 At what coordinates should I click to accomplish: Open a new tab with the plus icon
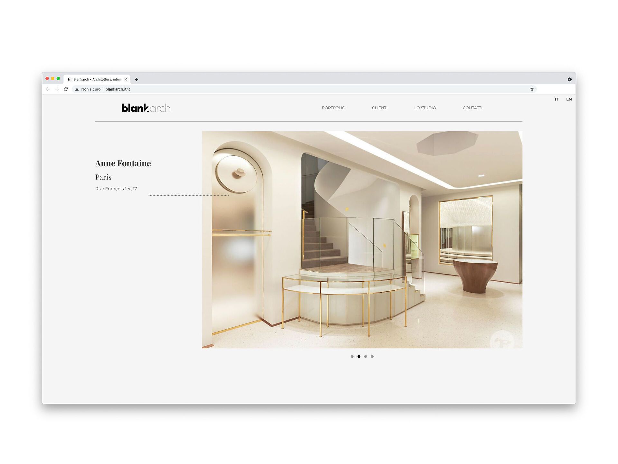point(136,79)
